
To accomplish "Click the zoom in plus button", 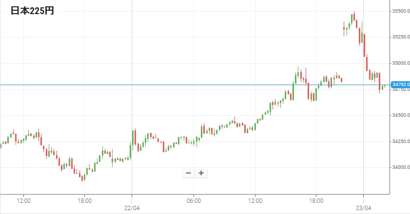I will [x=200, y=173].
